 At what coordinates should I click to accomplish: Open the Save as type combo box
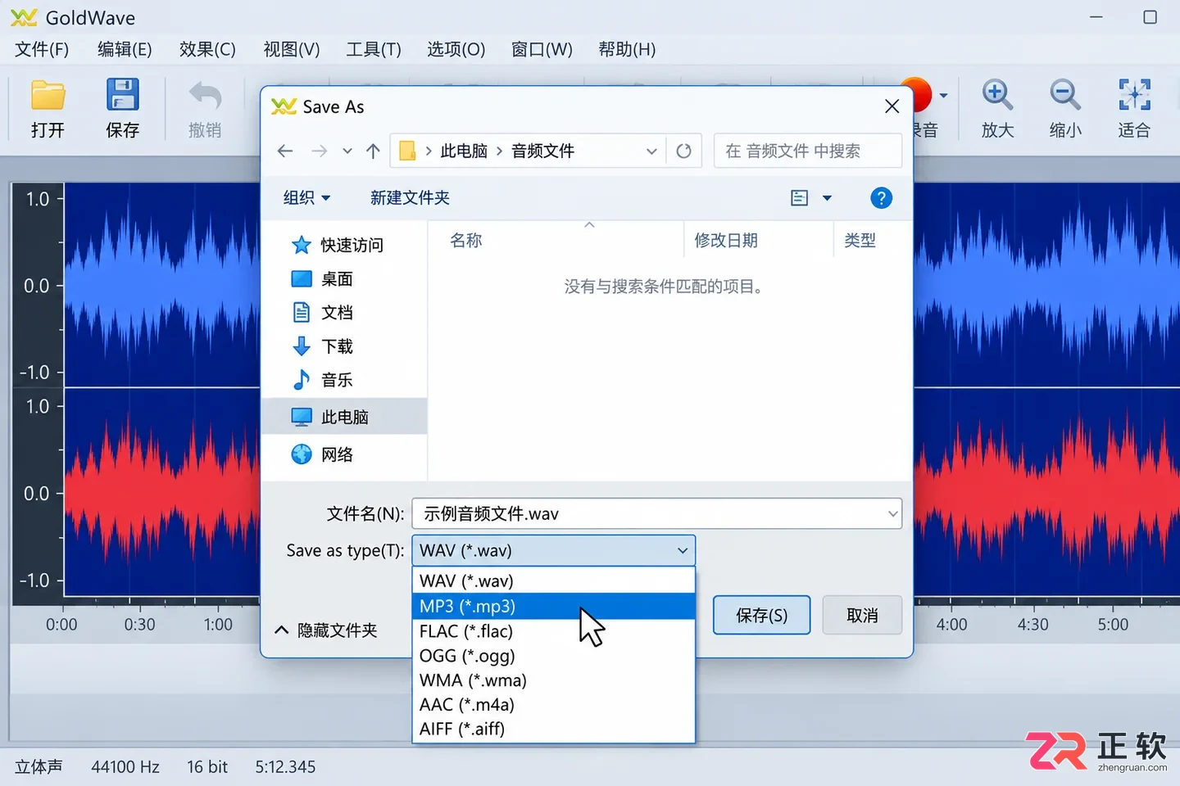click(554, 550)
